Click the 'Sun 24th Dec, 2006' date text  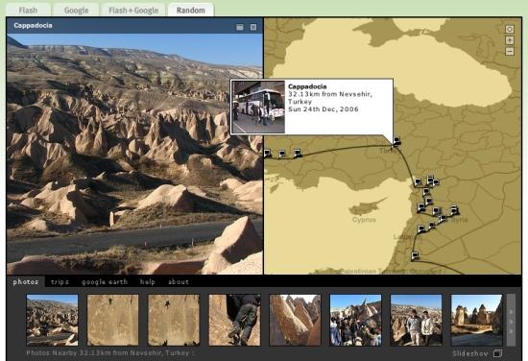324,109
